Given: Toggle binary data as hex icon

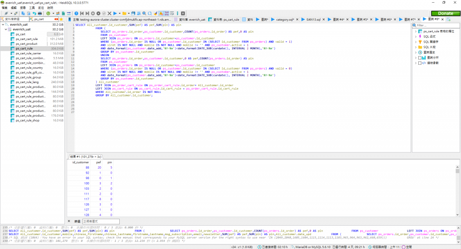Looking at the screenshot, I should [x=167, y=13].
